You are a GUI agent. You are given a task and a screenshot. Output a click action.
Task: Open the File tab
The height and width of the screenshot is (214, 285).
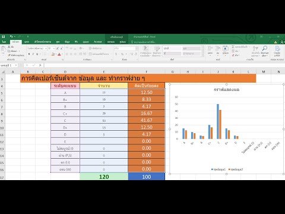[4, 42]
